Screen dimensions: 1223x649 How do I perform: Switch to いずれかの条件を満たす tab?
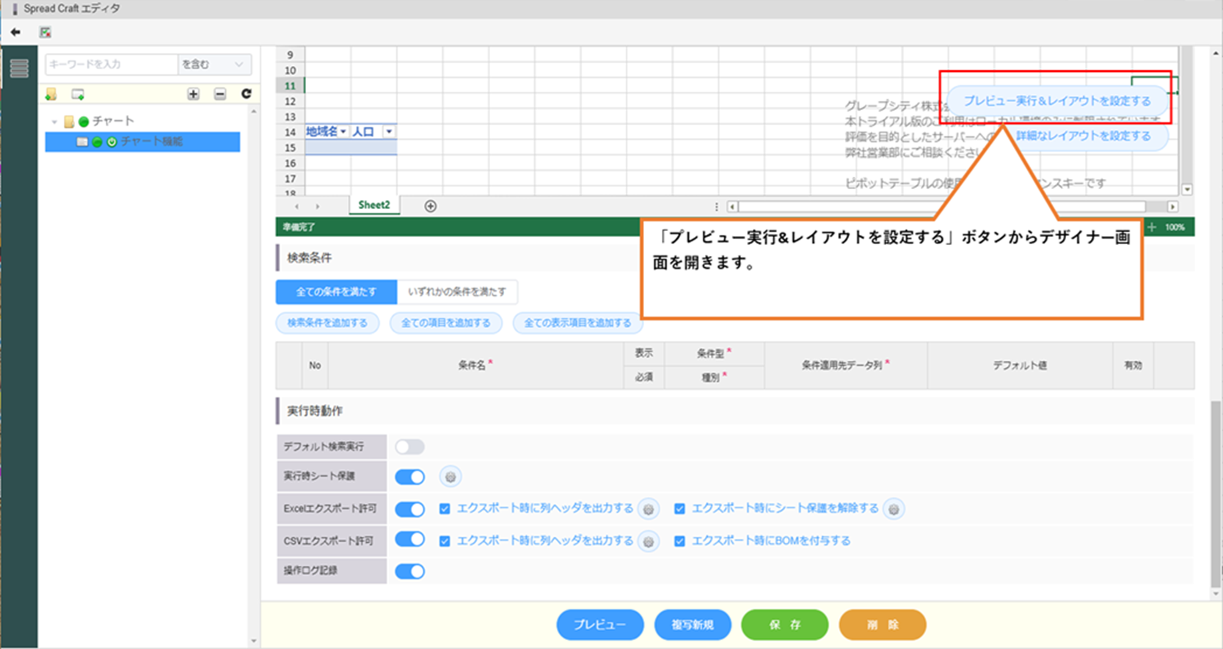(x=456, y=292)
